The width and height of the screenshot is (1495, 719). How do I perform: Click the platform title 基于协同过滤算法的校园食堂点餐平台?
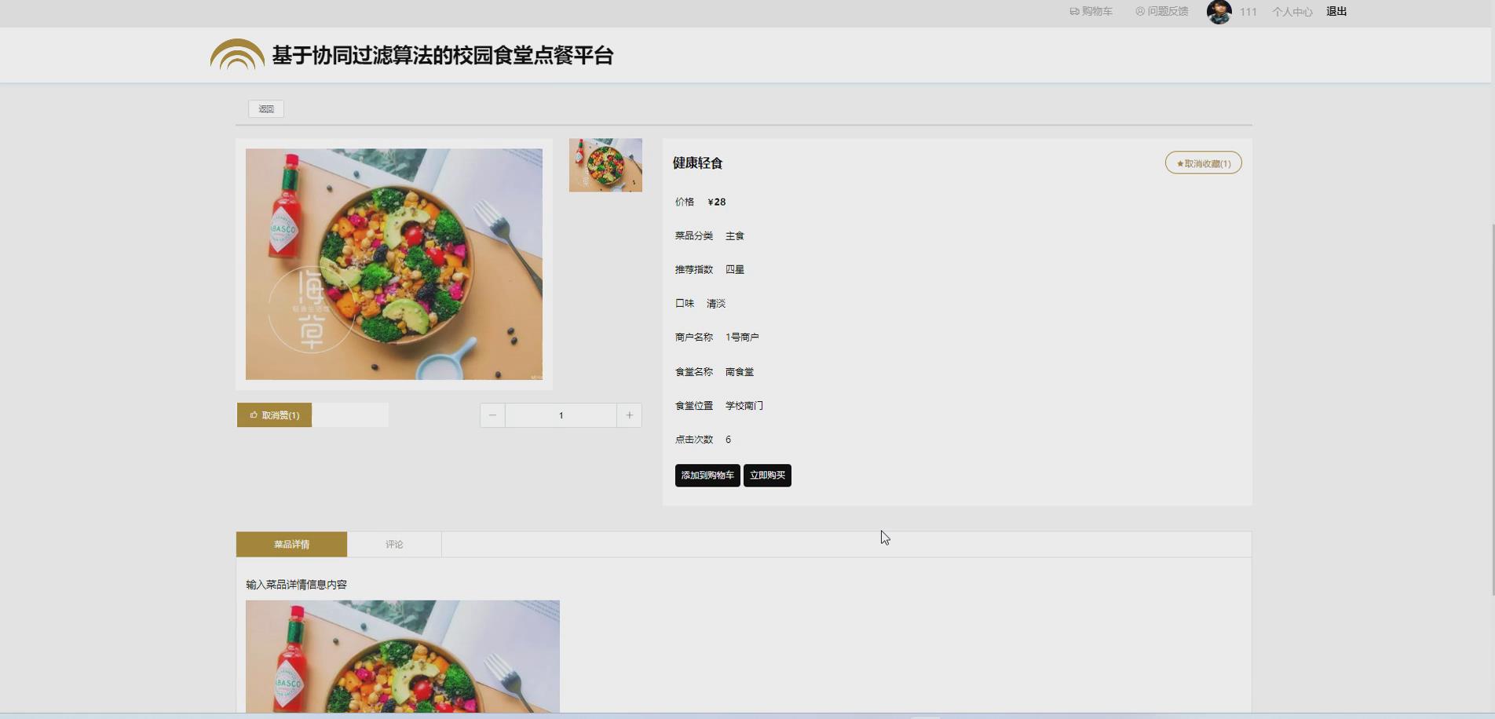(443, 56)
